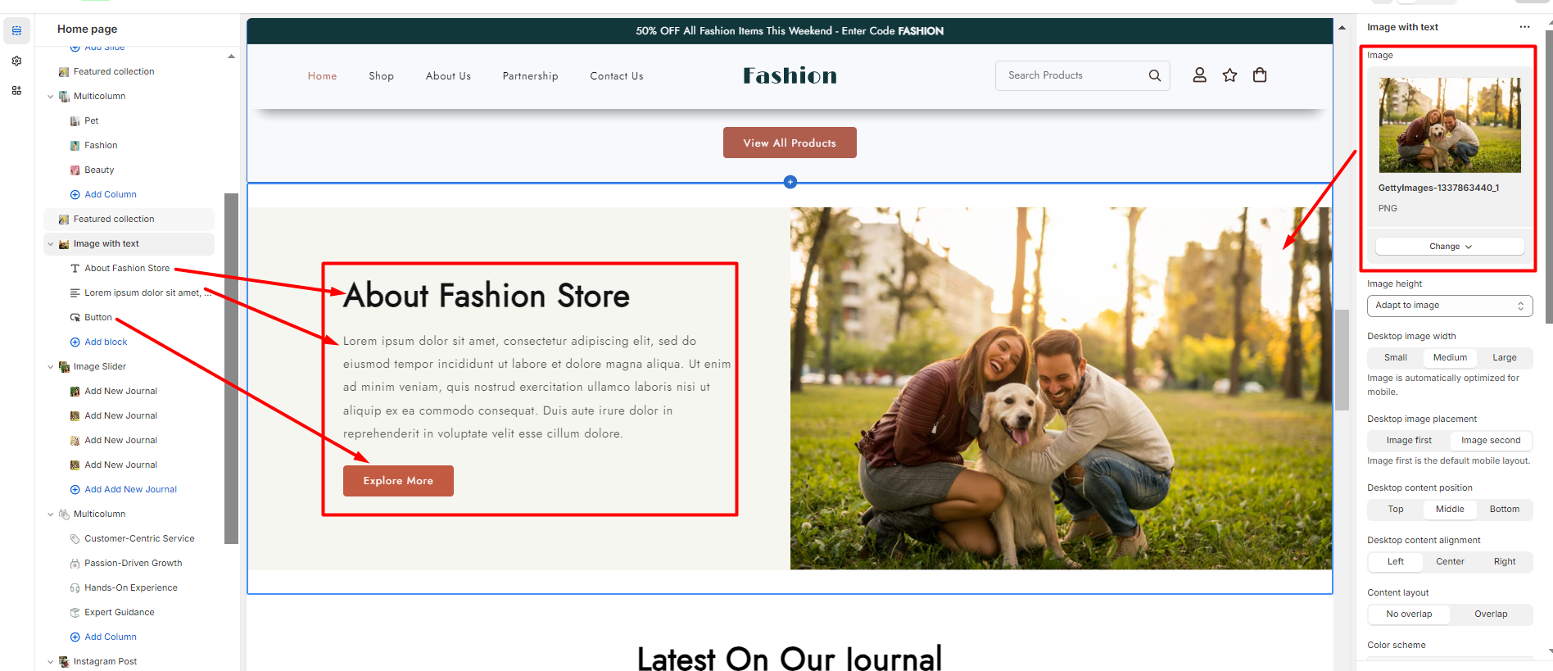The height and width of the screenshot is (671, 1553).
Task: Click the Pet column icon
Action: click(75, 120)
